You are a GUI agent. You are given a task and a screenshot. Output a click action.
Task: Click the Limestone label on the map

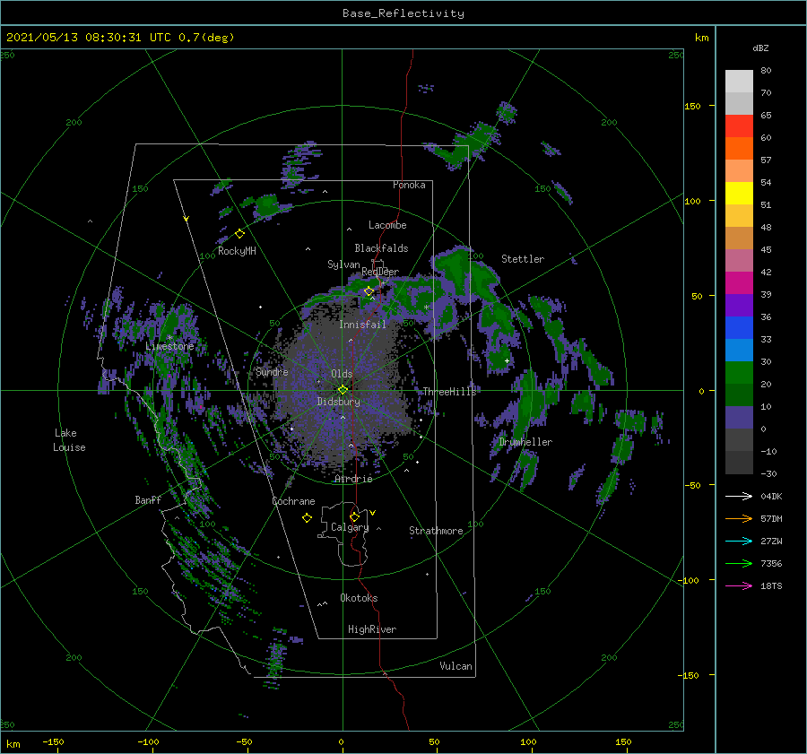169,346
